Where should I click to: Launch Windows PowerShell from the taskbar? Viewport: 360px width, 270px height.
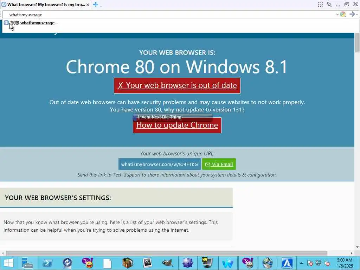(48, 263)
